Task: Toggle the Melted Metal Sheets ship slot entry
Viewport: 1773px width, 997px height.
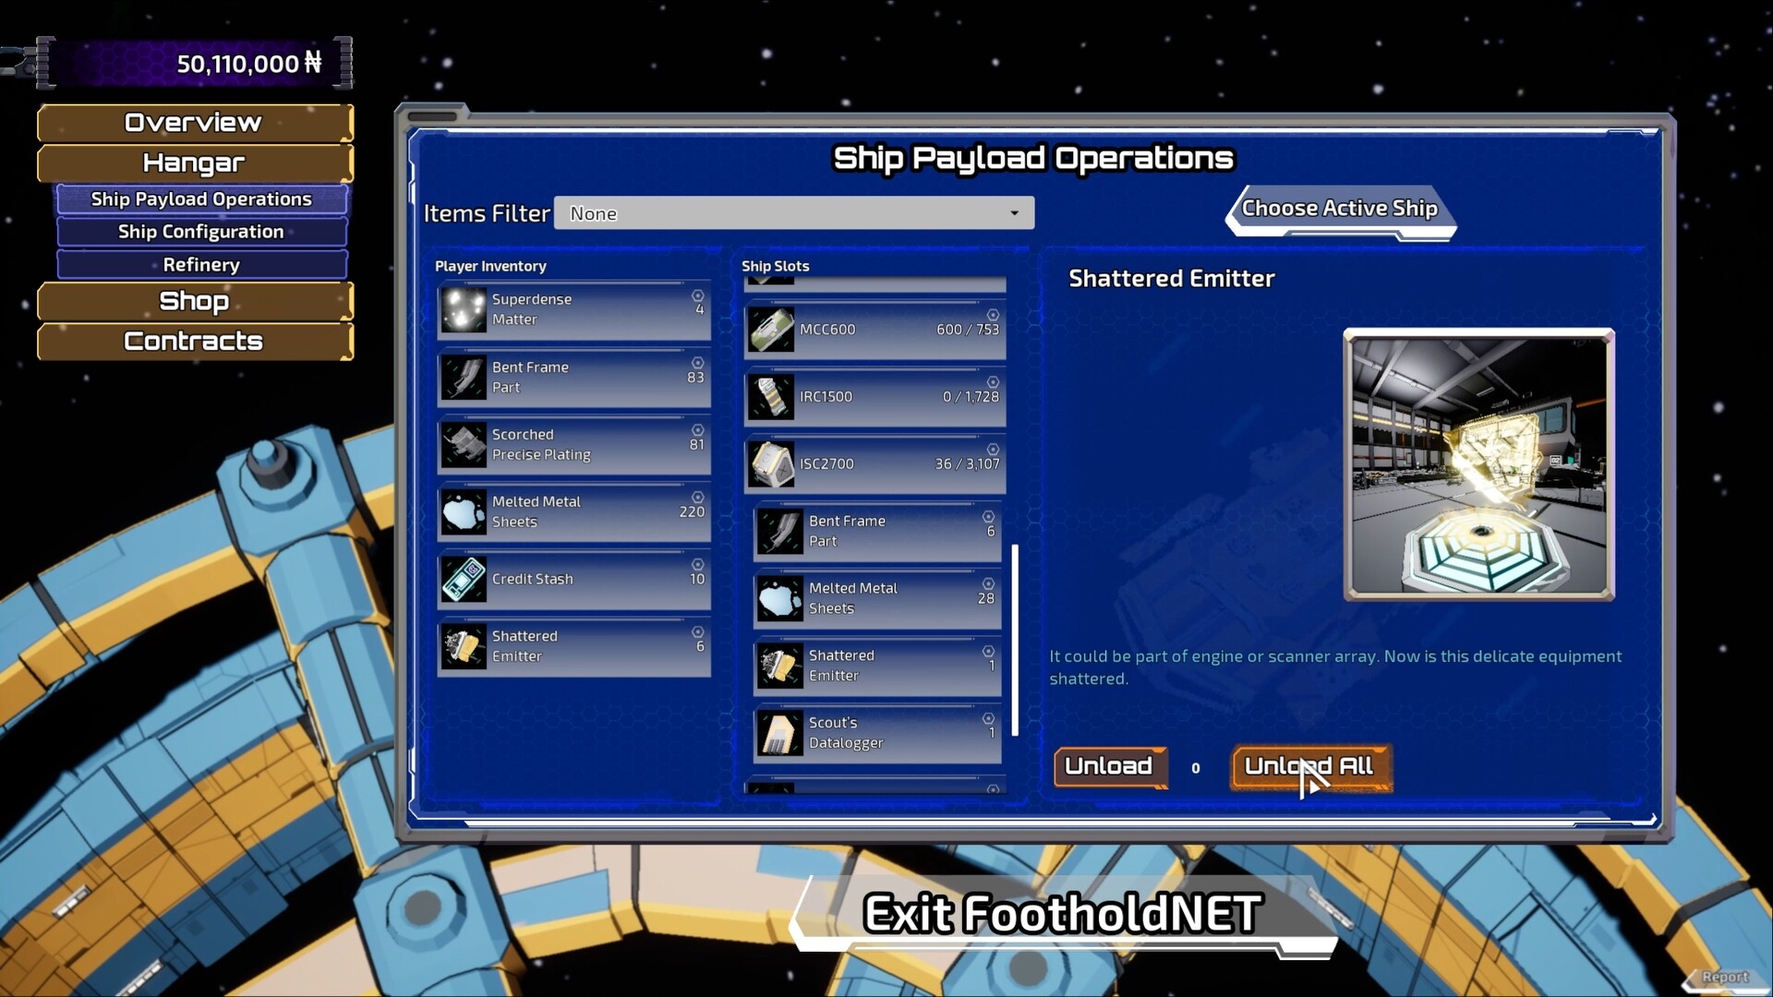Action: [780, 598]
